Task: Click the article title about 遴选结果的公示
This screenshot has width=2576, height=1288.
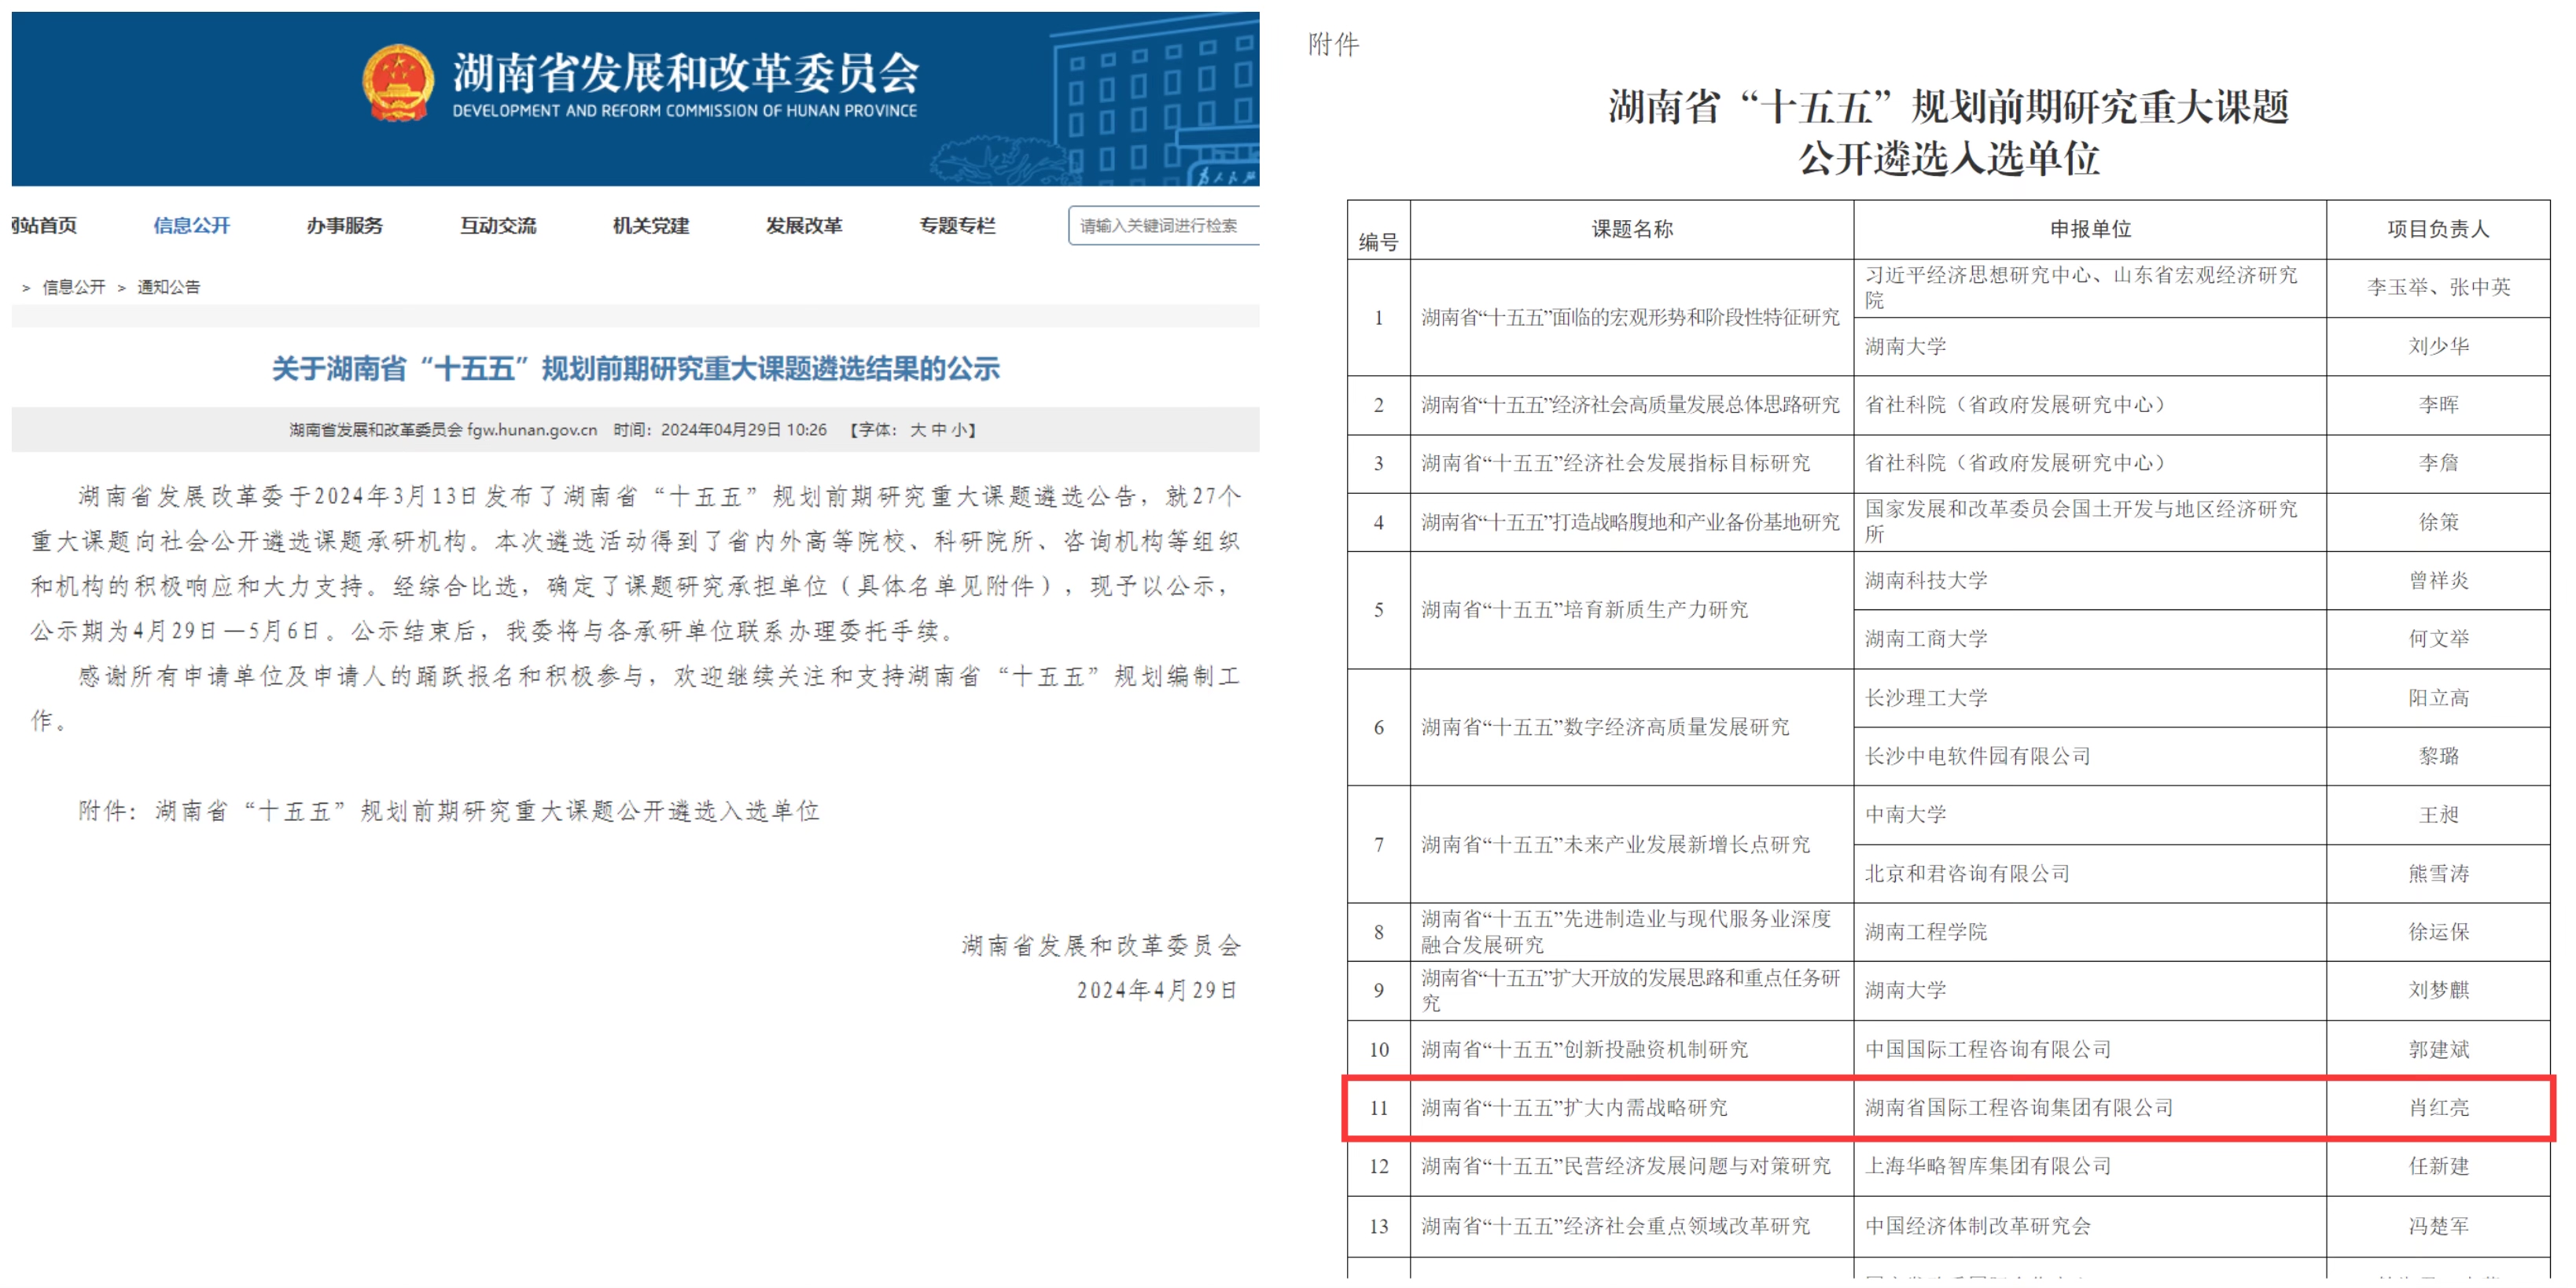Action: point(636,369)
